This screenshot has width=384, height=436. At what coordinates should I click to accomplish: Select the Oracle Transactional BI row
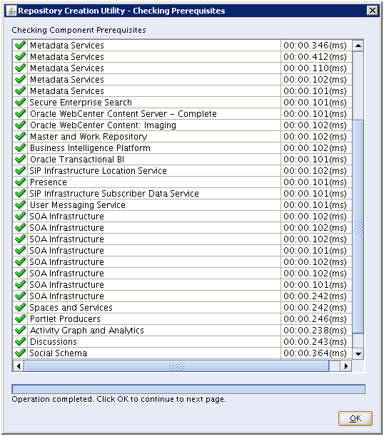pyautogui.click(x=183, y=160)
